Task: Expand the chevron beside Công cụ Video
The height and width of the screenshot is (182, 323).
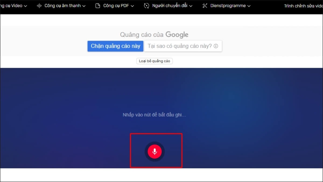Action: (x=25, y=6)
